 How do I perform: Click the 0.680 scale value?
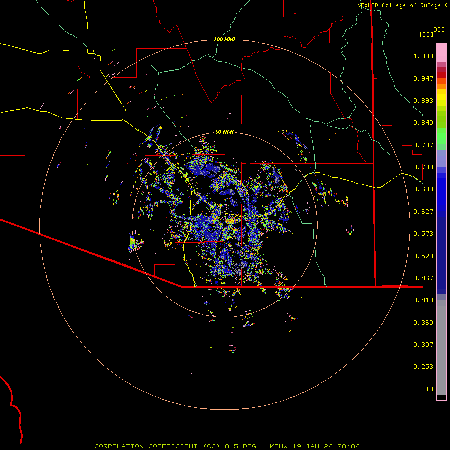point(423,189)
